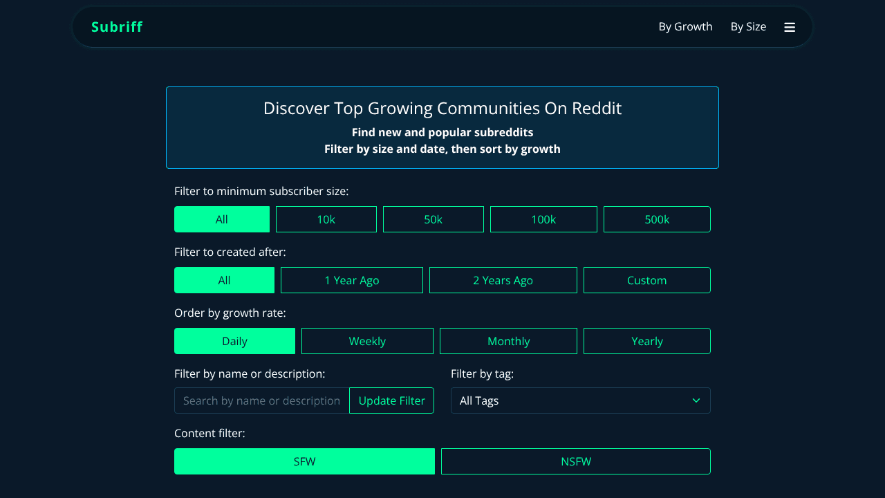Order by Monthly growth rate

[508, 341]
